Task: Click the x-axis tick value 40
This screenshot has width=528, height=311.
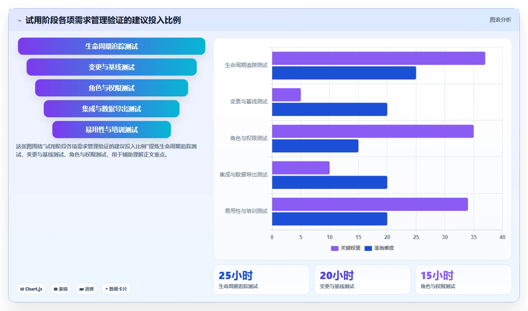Action: point(502,237)
